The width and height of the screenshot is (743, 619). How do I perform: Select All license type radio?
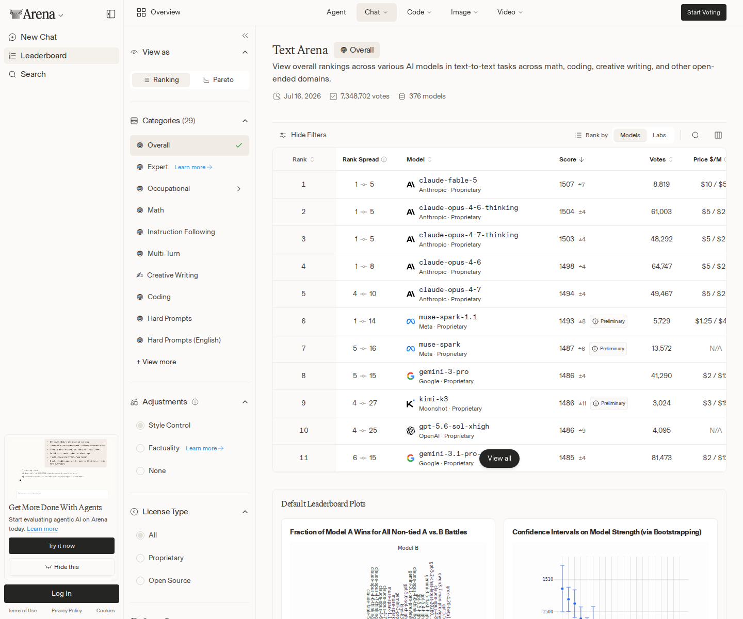point(140,535)
